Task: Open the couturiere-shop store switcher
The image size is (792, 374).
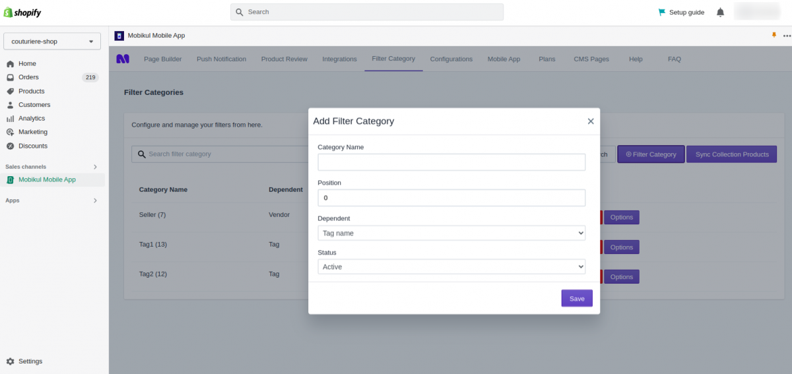Action: (52, 42)
